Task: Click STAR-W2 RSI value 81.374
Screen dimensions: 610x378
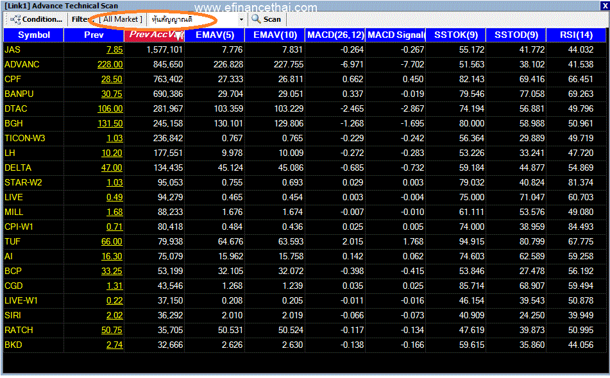Action: [581, 183]
